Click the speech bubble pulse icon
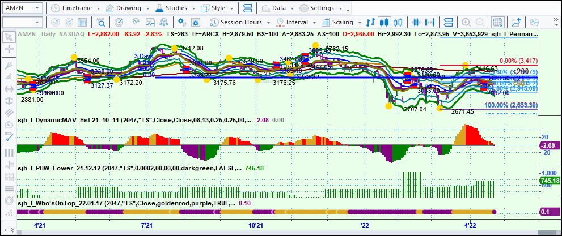Image resolution: width=562 pixels, height=236 pixels. [x=534, y=22]
